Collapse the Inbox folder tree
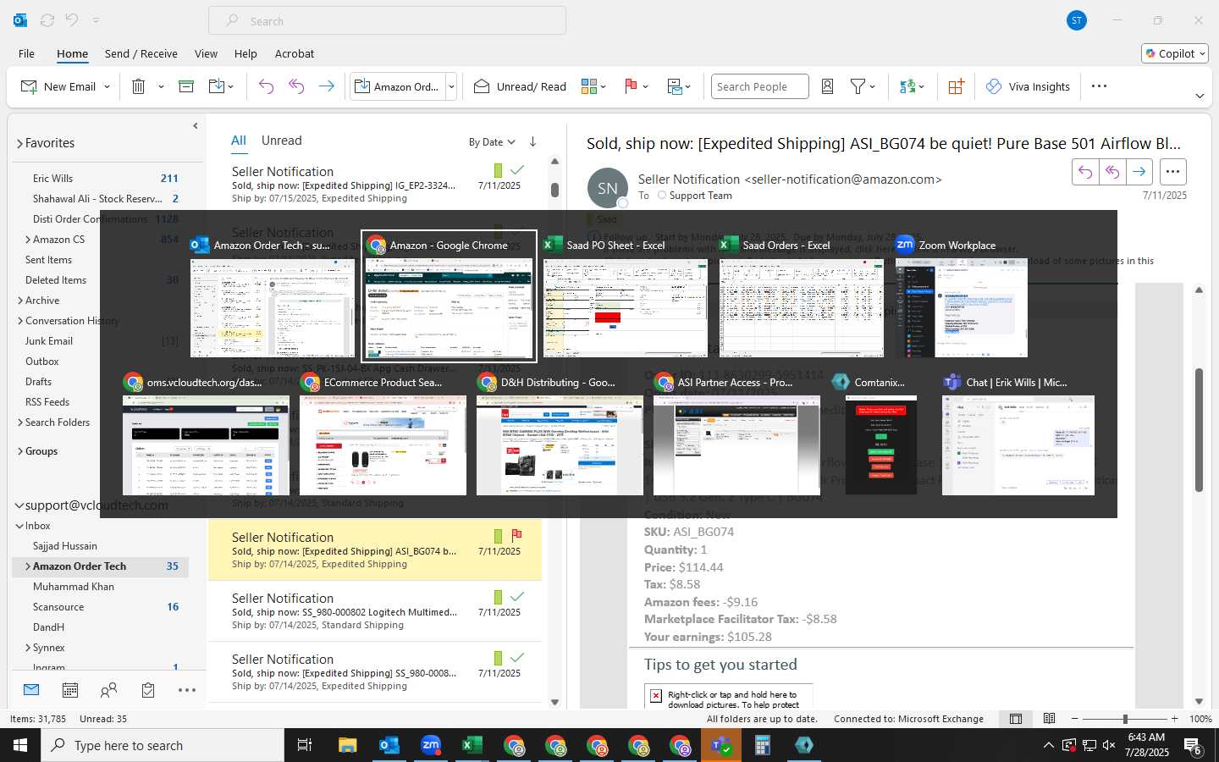 [x=19, y=526]
